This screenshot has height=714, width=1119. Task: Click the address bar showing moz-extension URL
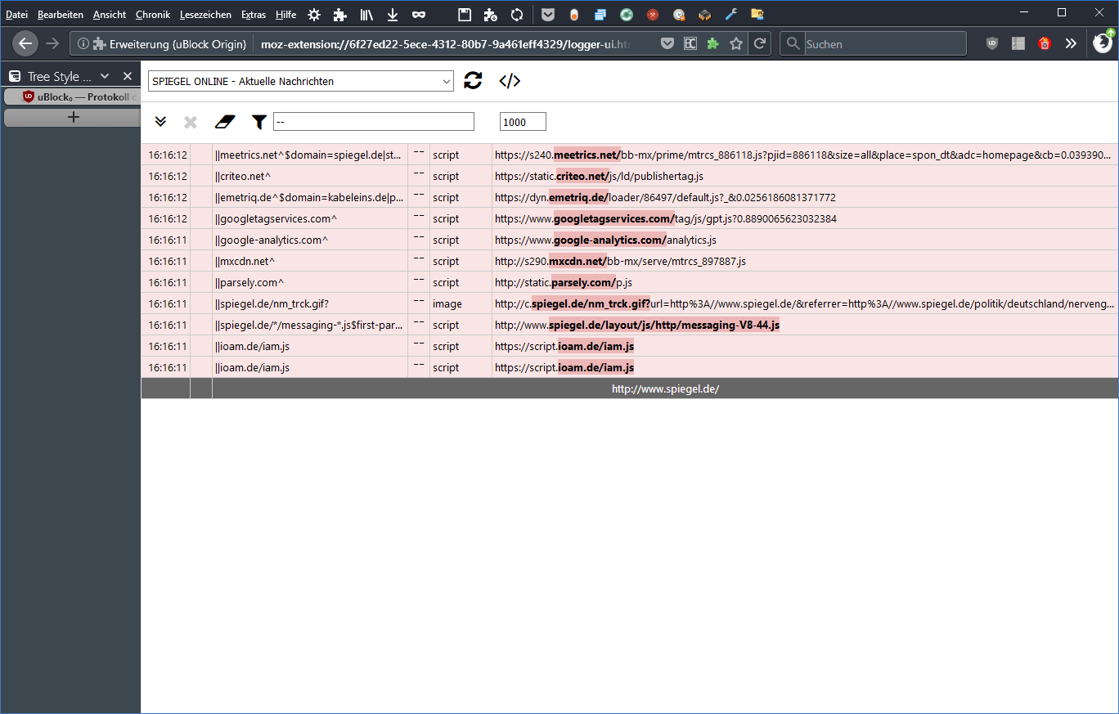click(x=447, y=43)
